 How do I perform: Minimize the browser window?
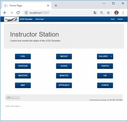tap(104, 3)
